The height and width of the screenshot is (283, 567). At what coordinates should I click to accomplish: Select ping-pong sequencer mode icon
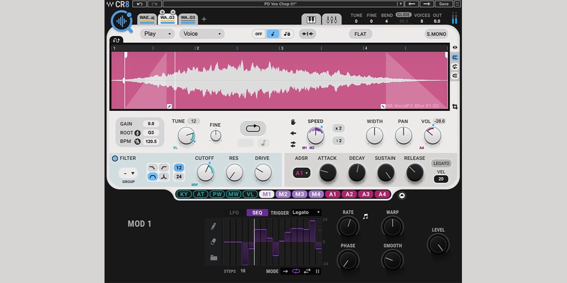coord(307,271)
